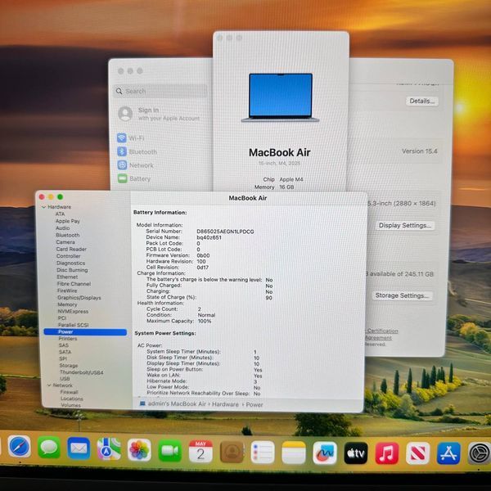Select Network in System Settings sidebar
Screen dimensions: 491x491
tap(136, 165)
